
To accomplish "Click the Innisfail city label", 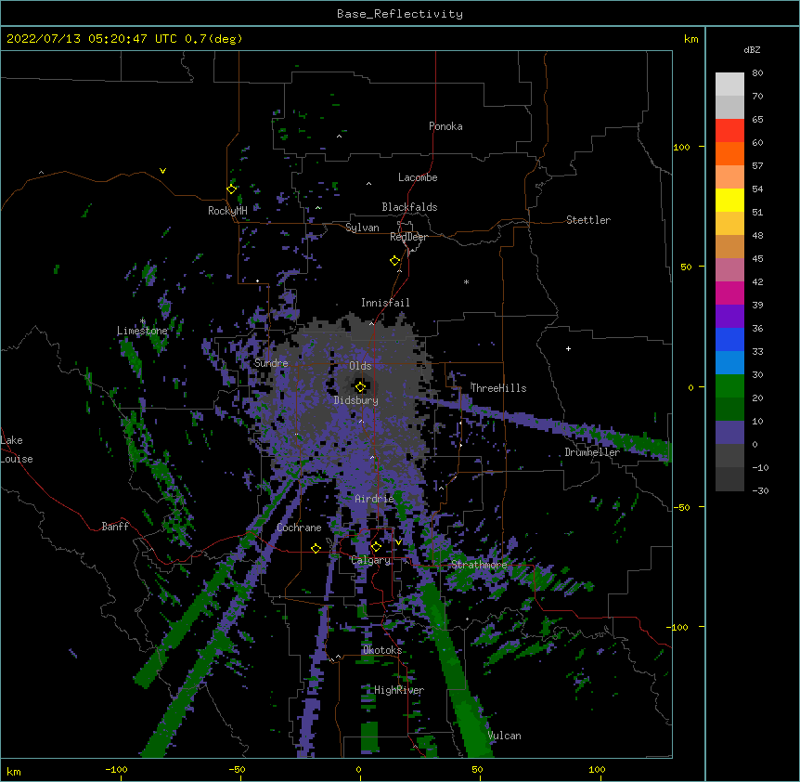I will click(385, 303).
